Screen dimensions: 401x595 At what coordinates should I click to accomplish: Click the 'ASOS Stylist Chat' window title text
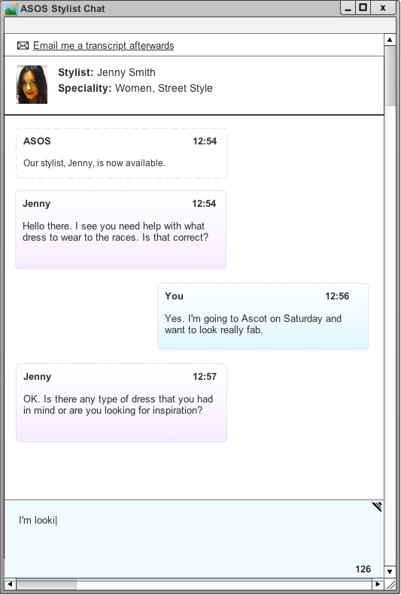click(x=62, y=8)
